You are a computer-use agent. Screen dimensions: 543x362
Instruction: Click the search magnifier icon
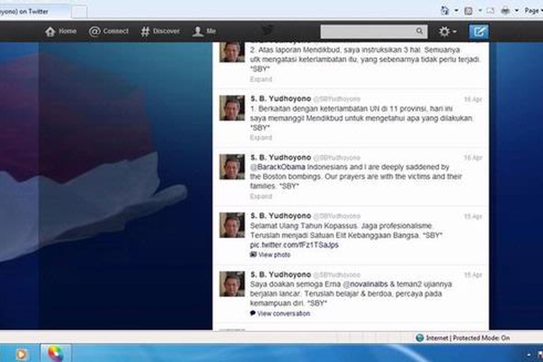tap(419, 32)
